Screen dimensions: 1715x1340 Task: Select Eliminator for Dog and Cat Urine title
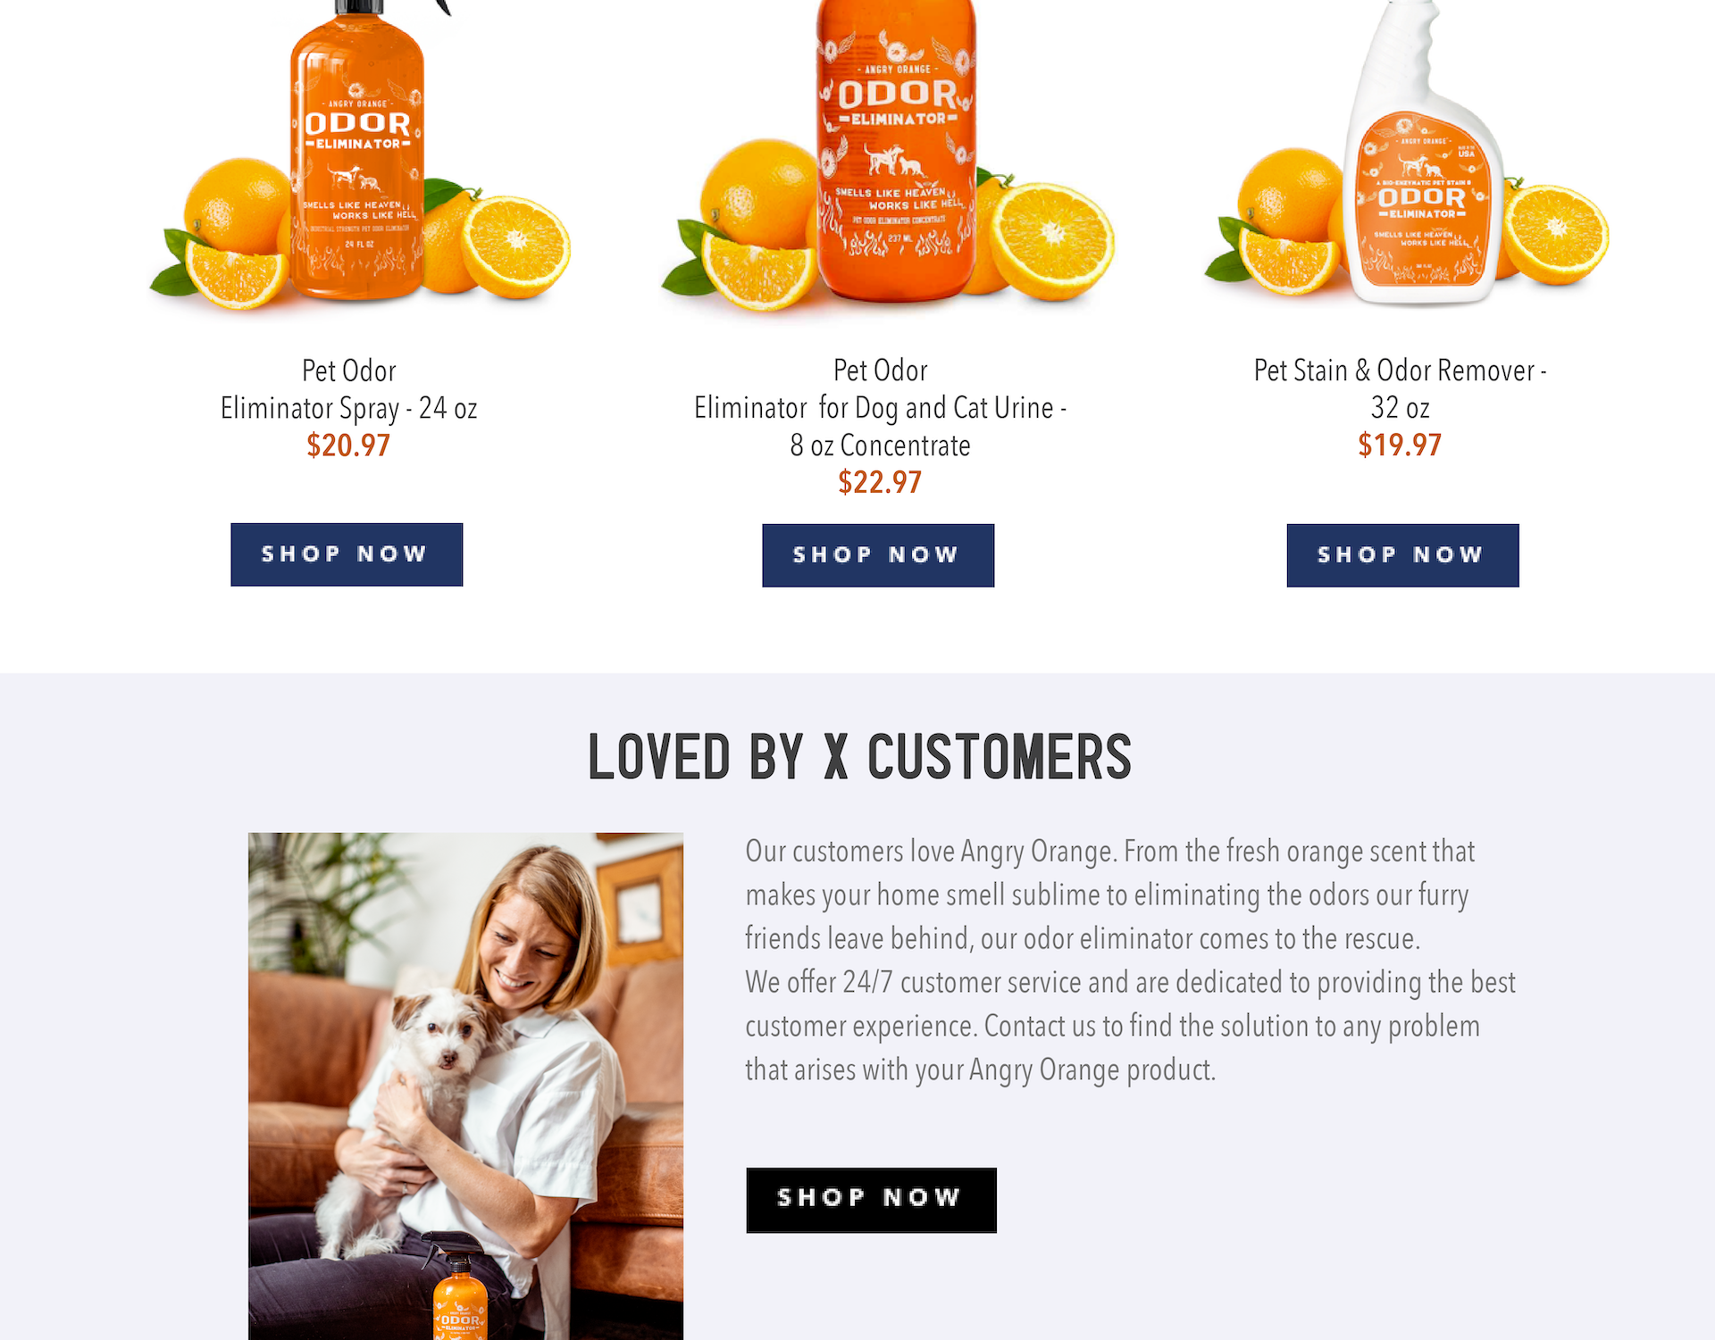click(x=880, y=408)
